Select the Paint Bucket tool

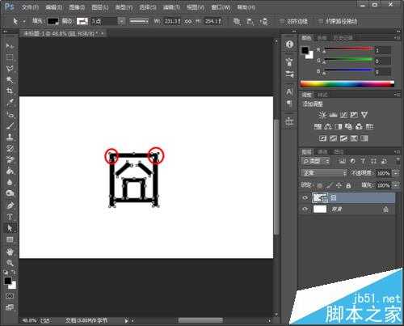pos(10,171)
